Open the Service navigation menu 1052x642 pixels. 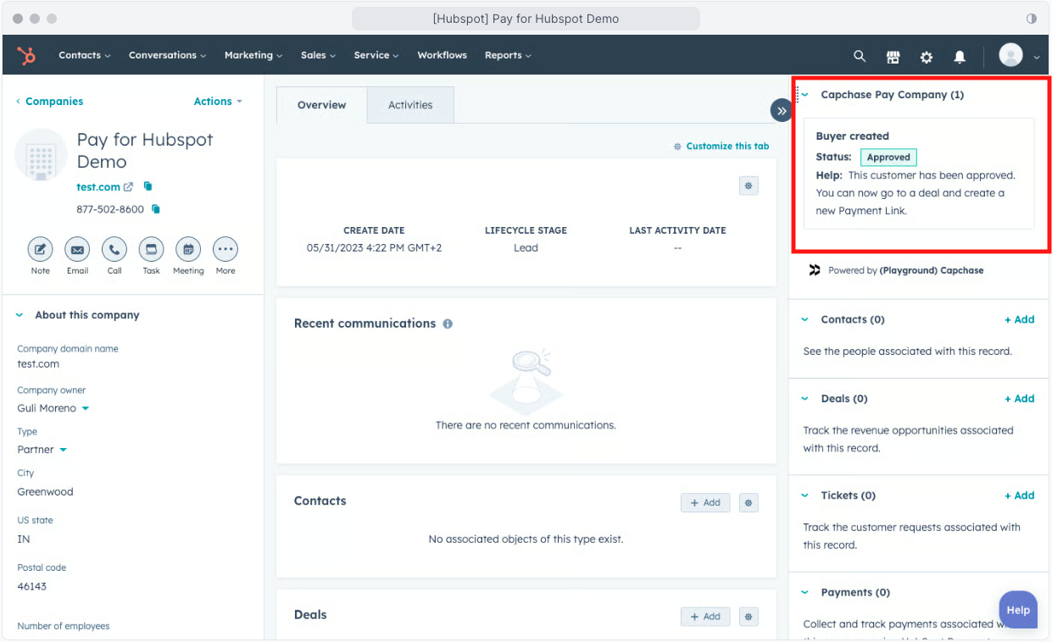coord(376,56)
